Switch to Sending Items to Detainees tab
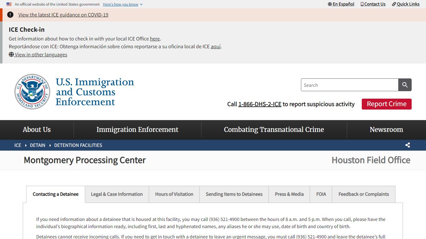 [234, 194]
